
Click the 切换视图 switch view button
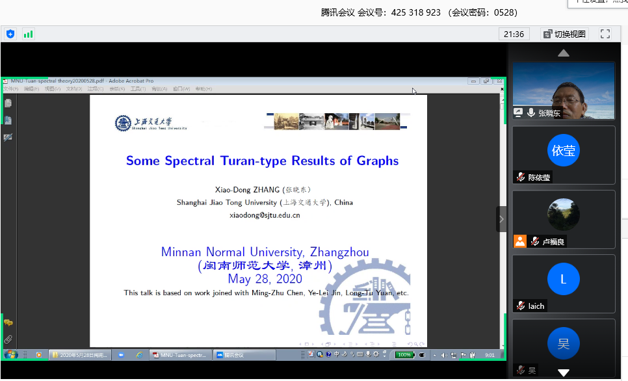click(x=564, y=34)
